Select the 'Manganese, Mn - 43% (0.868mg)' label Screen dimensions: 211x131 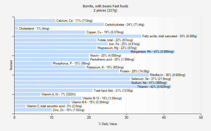(x=152, y=52)
